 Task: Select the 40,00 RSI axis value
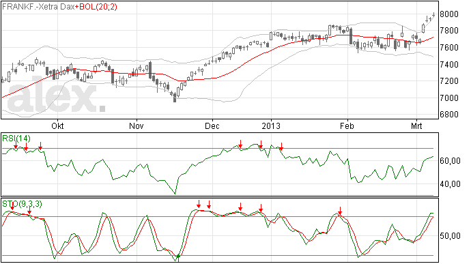coord(450,184)
